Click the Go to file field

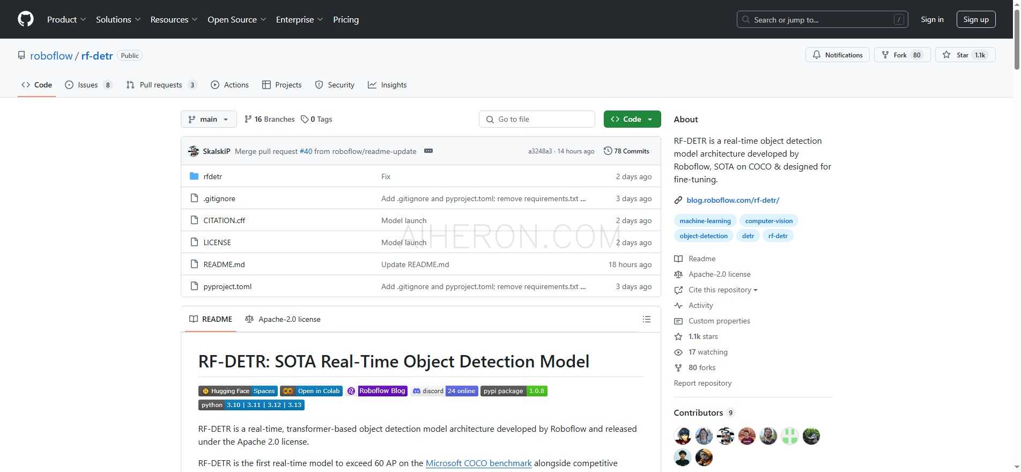pos(537,119)
